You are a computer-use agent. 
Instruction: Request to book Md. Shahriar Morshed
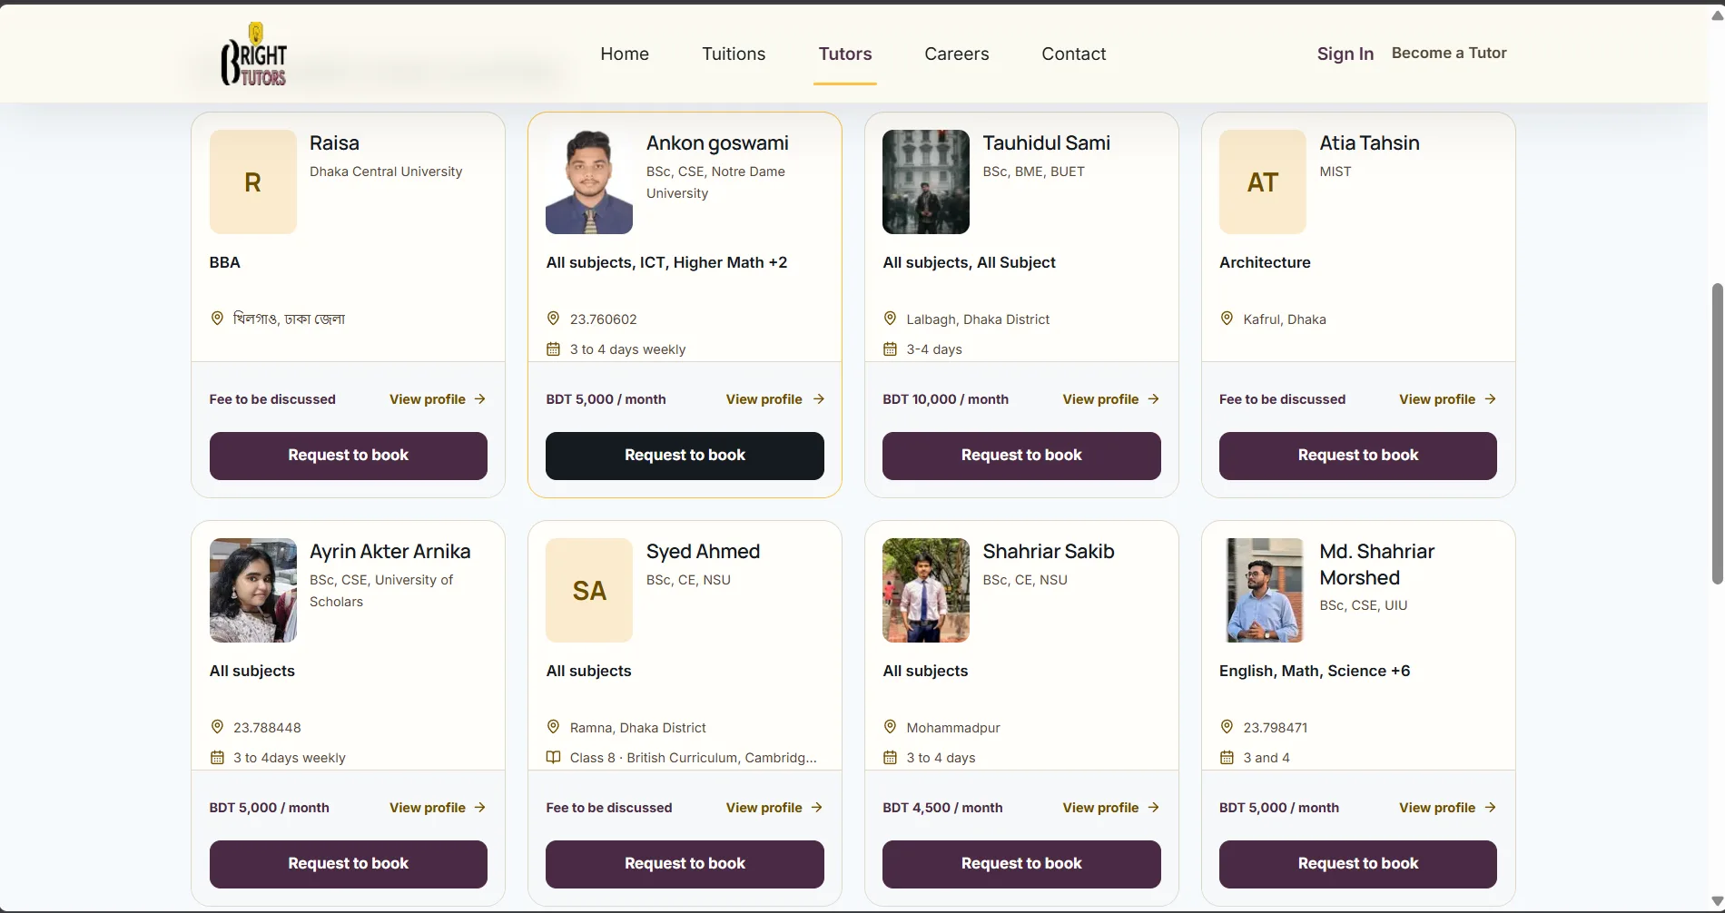pyautogui.click(x=1358, y=864)
